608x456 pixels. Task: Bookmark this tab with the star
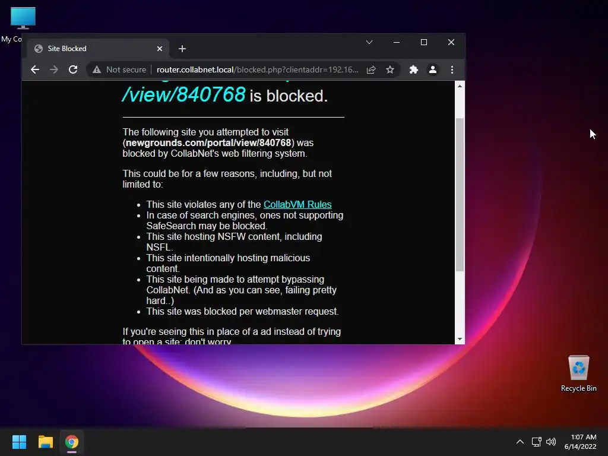[x=390, y=70]
